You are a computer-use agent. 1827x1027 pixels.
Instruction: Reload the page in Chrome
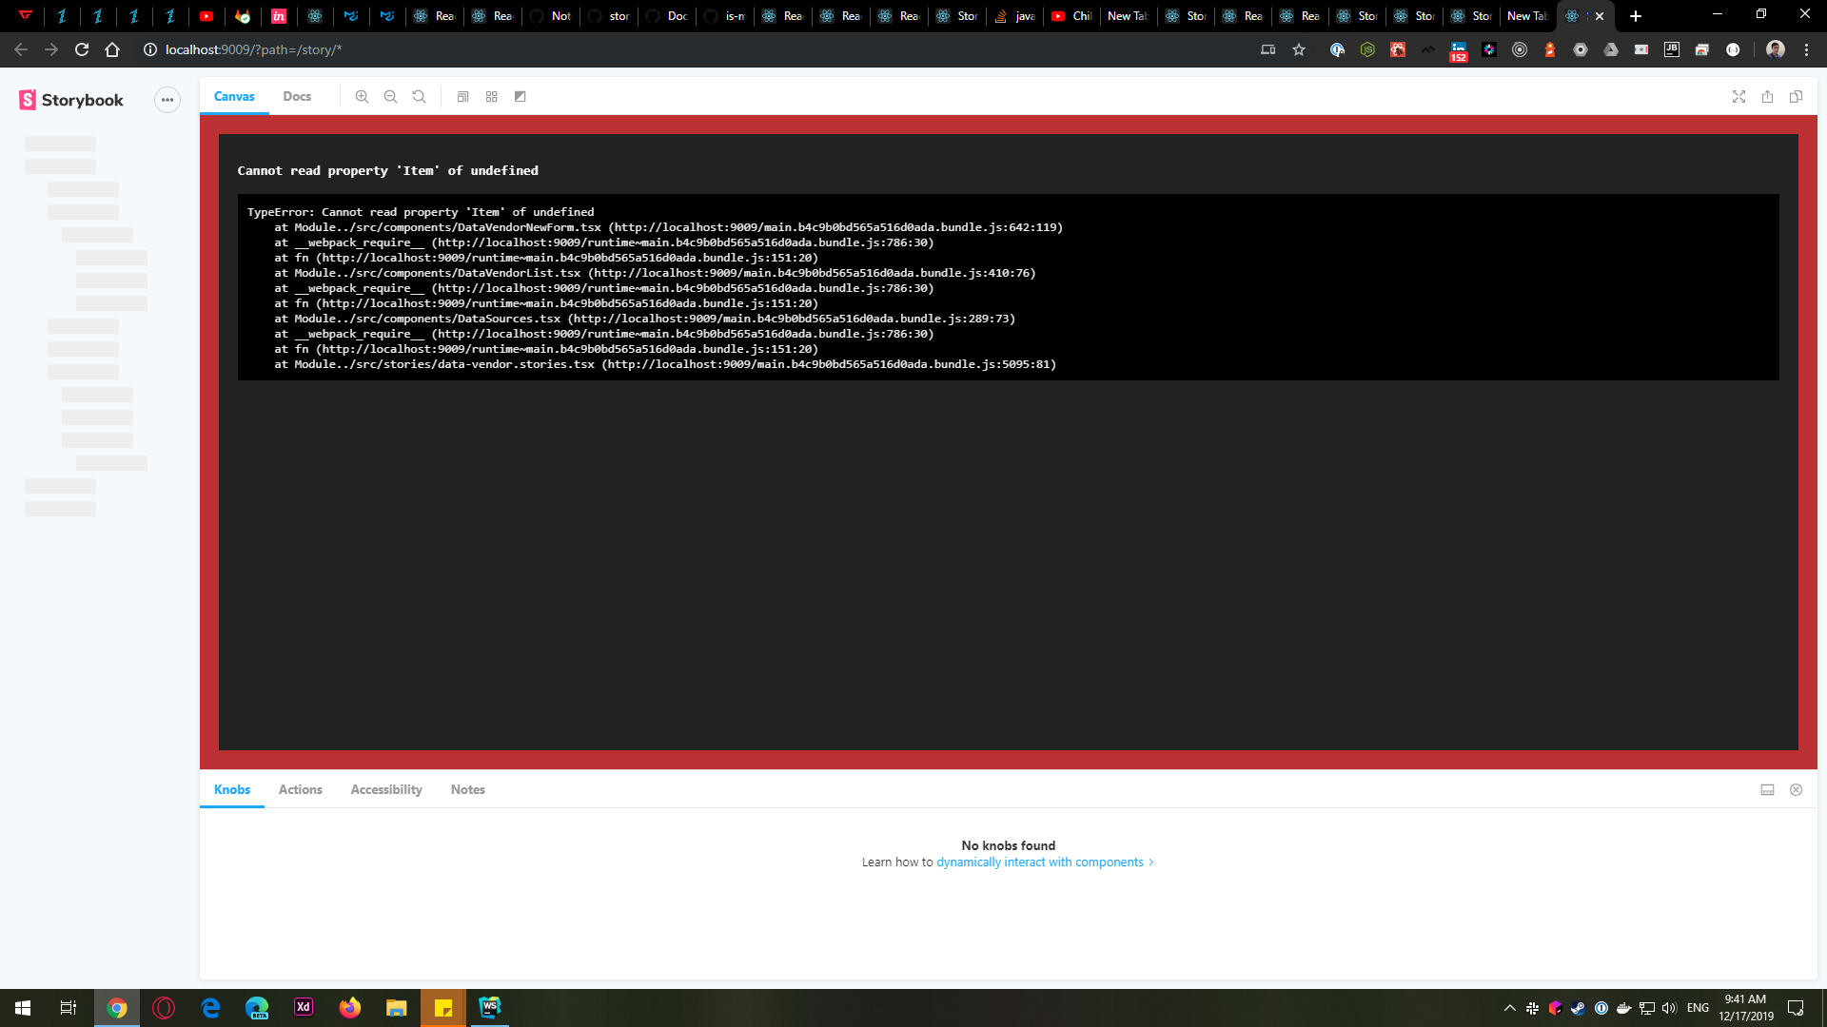(x=81, y=49)
